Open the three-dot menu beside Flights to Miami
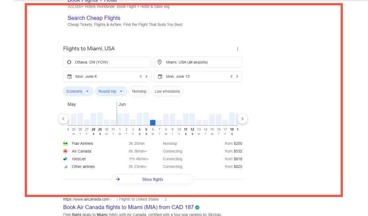The image size is (368, 216). point(238,49)
